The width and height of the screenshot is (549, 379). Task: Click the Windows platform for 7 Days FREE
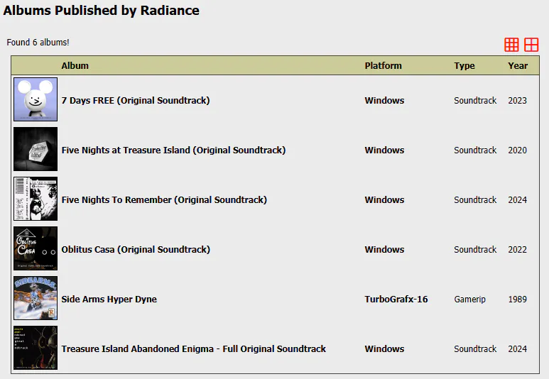click(x=384, y=101)
